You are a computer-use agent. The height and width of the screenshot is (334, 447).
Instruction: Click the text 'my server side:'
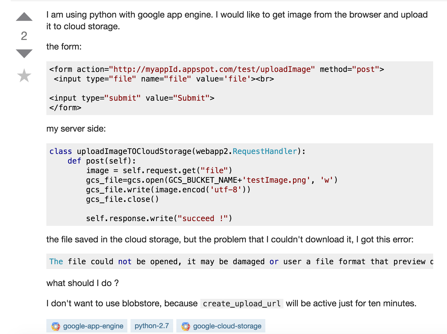[x=76, y=129]
